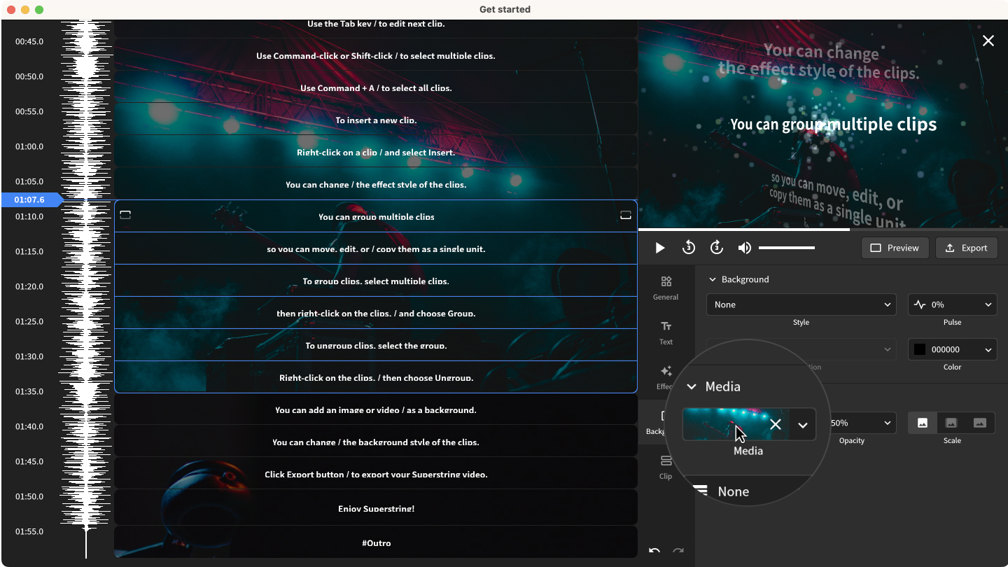Select the Clip tab

(666, 467)
